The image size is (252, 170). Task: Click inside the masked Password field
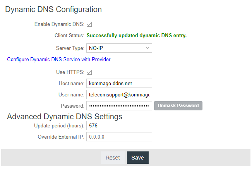[119, 106]
